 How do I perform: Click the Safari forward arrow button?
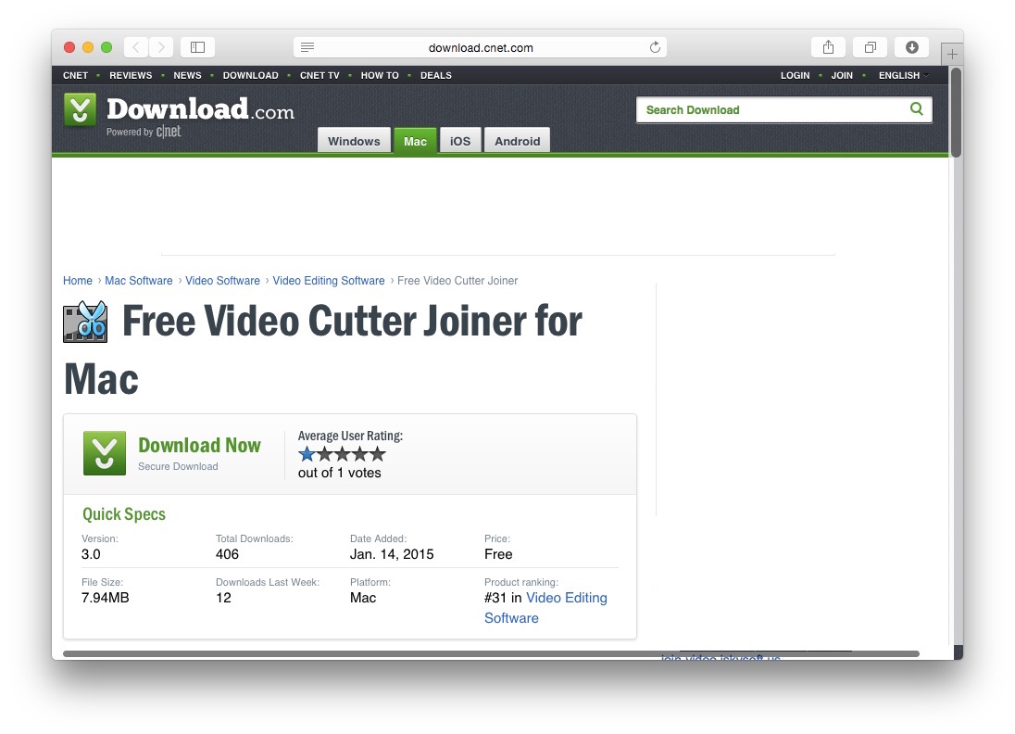(x=161, y=47)
